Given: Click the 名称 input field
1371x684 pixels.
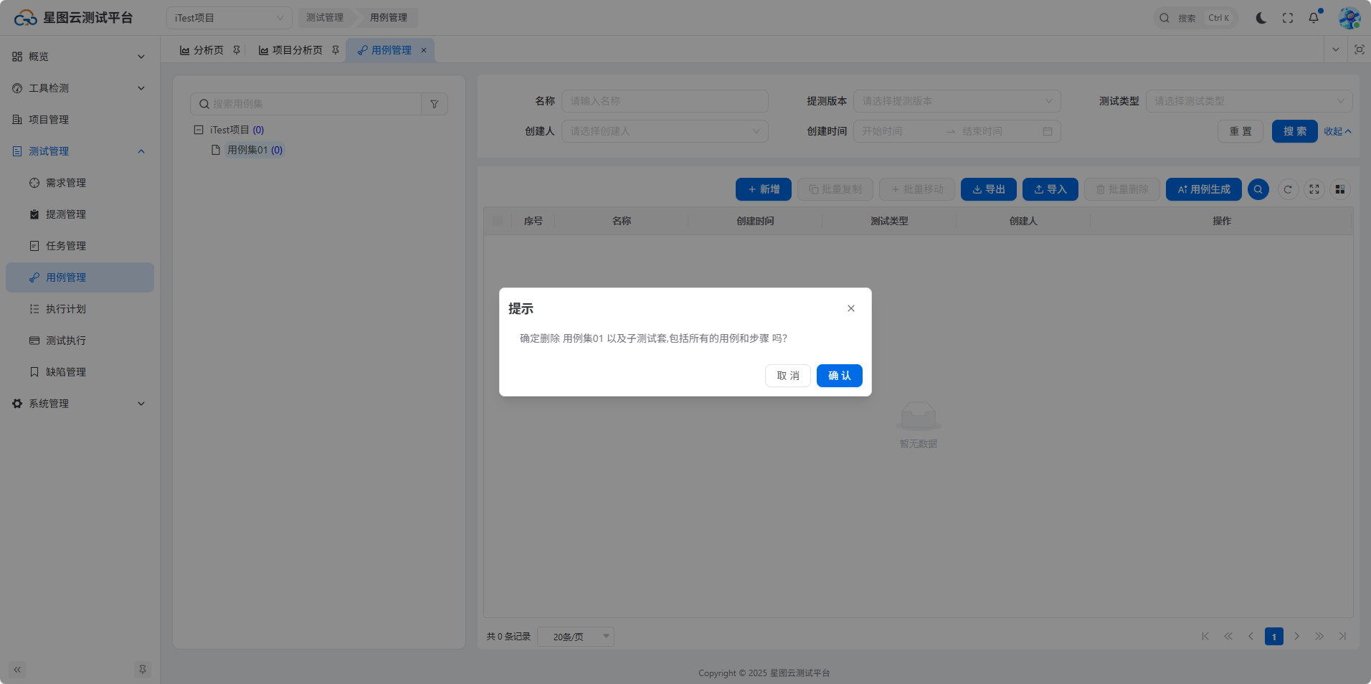Looking at the screenshot, I should click(665, 101).
